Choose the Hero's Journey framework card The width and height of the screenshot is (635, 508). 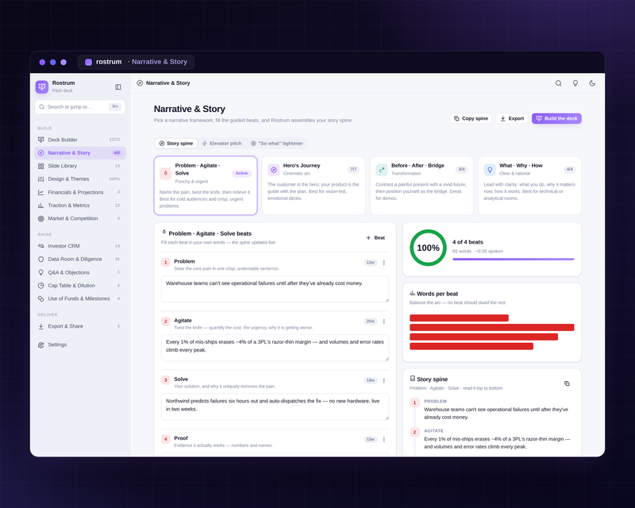point(314,186)
